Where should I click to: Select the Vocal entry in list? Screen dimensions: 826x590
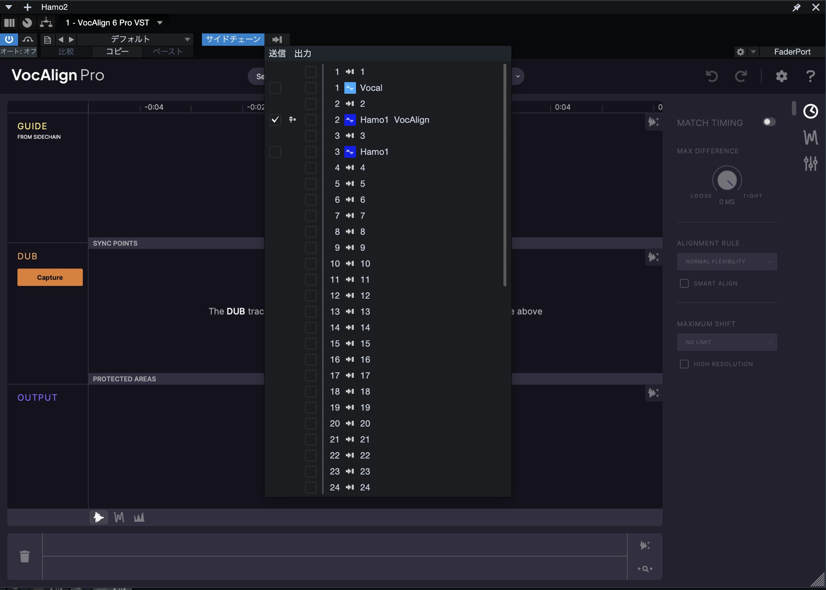[x=371, y=88]
